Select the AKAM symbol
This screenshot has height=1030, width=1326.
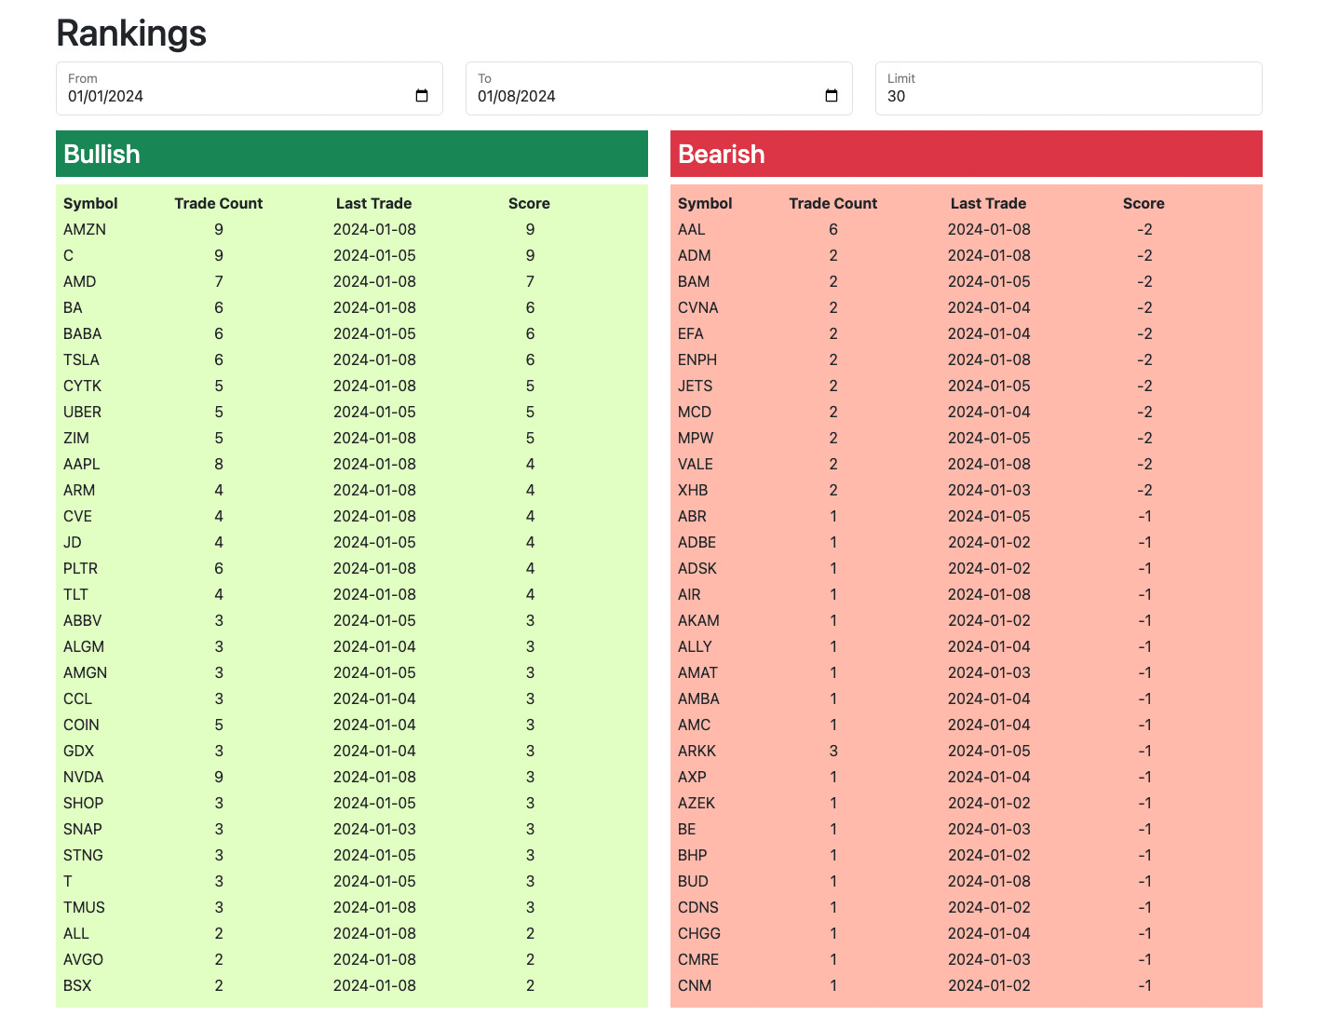pos(698,620)
